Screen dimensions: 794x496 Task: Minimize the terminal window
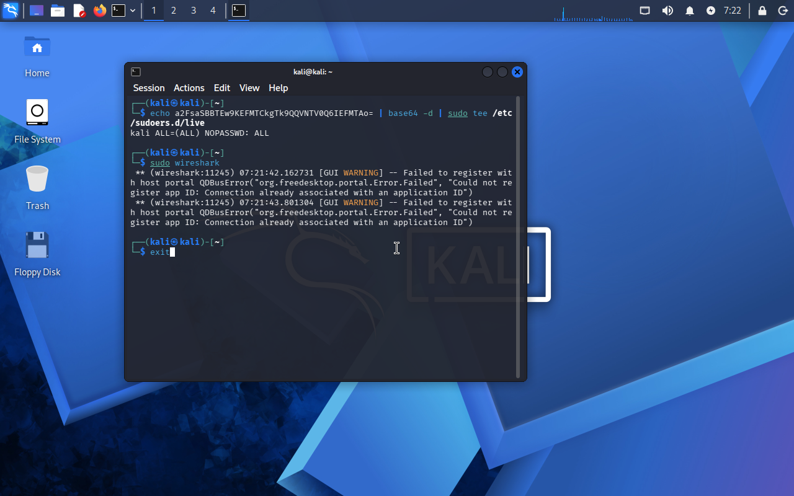[488, 72]
